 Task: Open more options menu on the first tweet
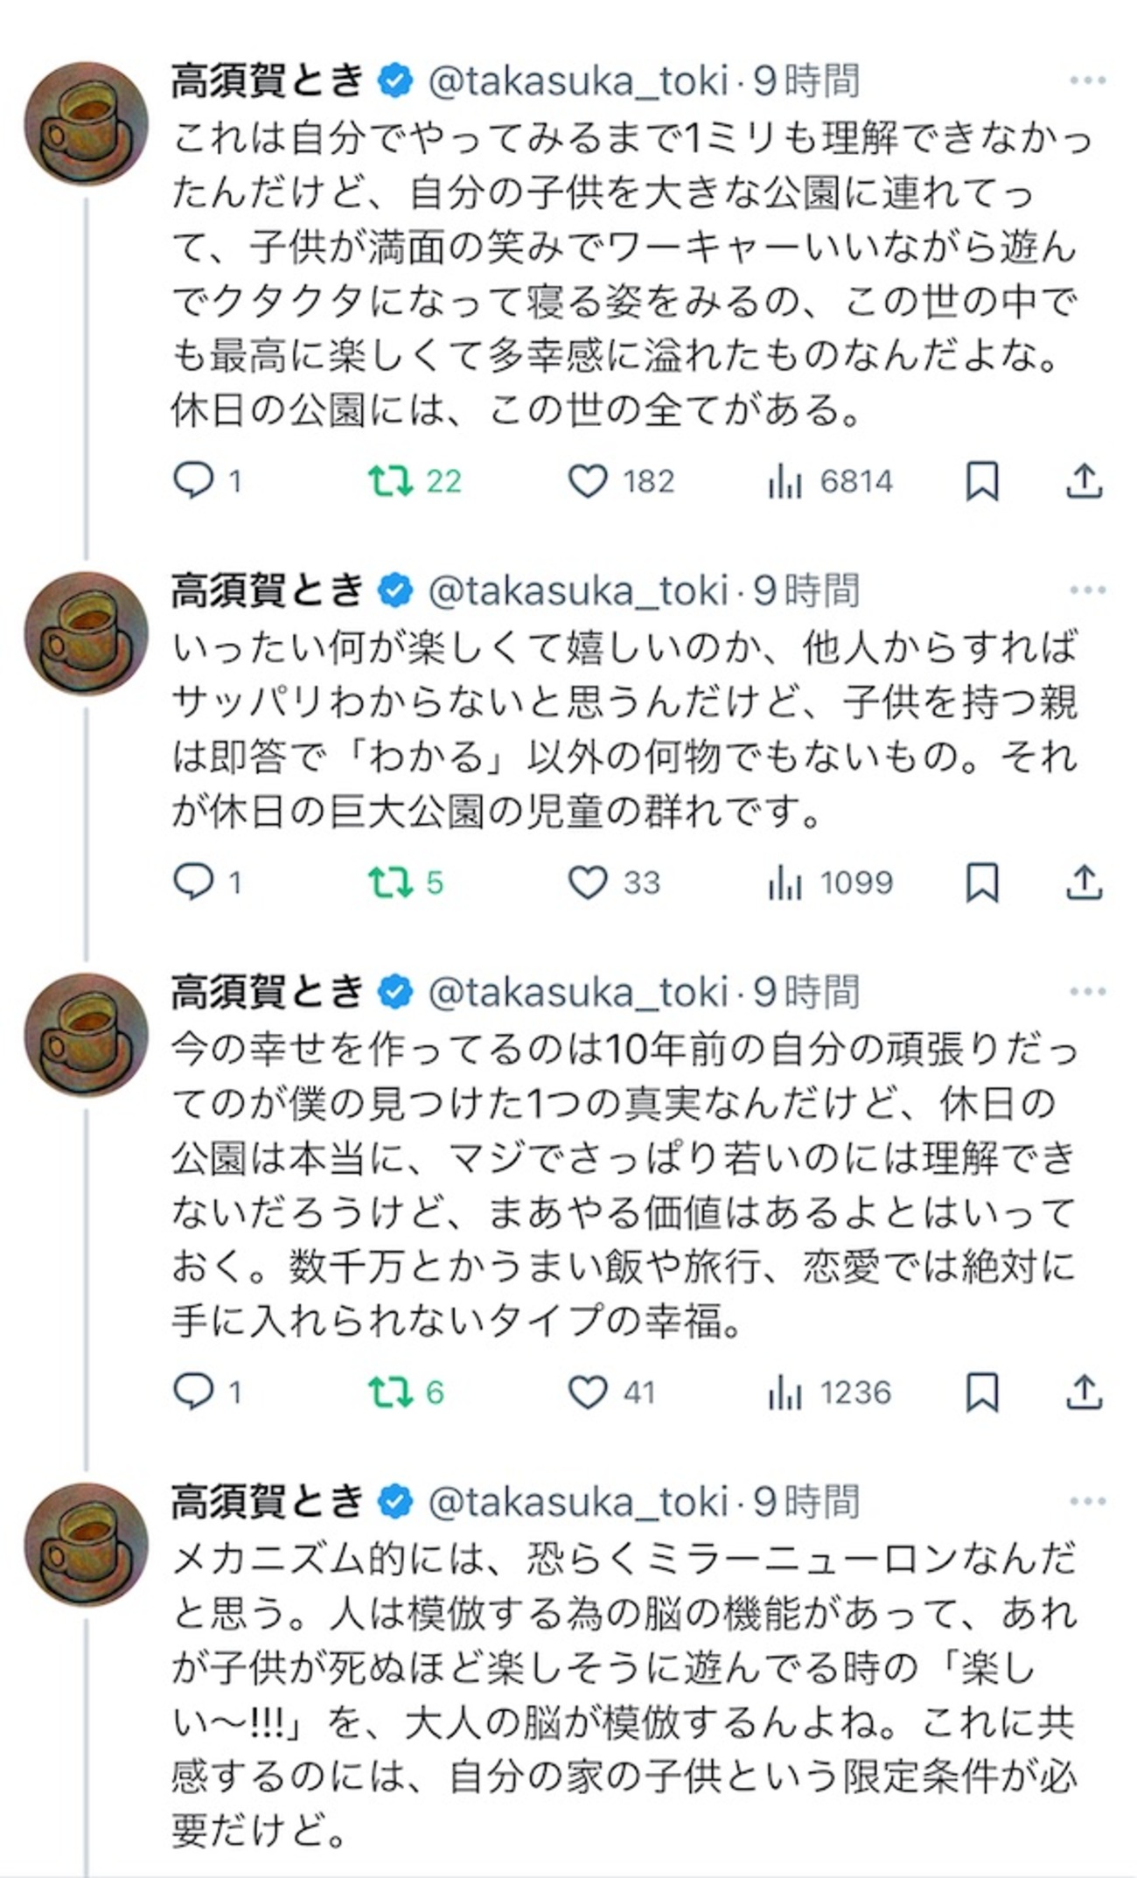pos(1087,80)
